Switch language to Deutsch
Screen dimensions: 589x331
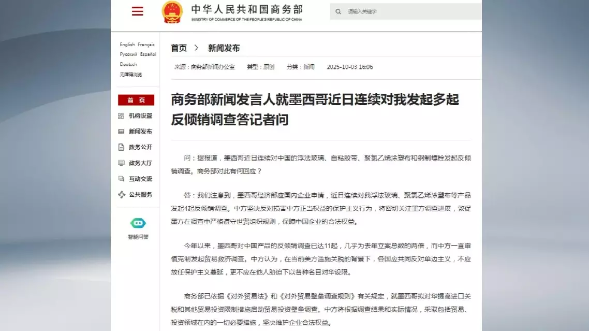128,65
